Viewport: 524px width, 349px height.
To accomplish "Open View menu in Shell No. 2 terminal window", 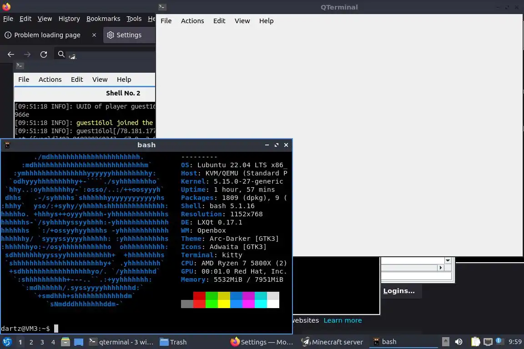I will point(100,80).
